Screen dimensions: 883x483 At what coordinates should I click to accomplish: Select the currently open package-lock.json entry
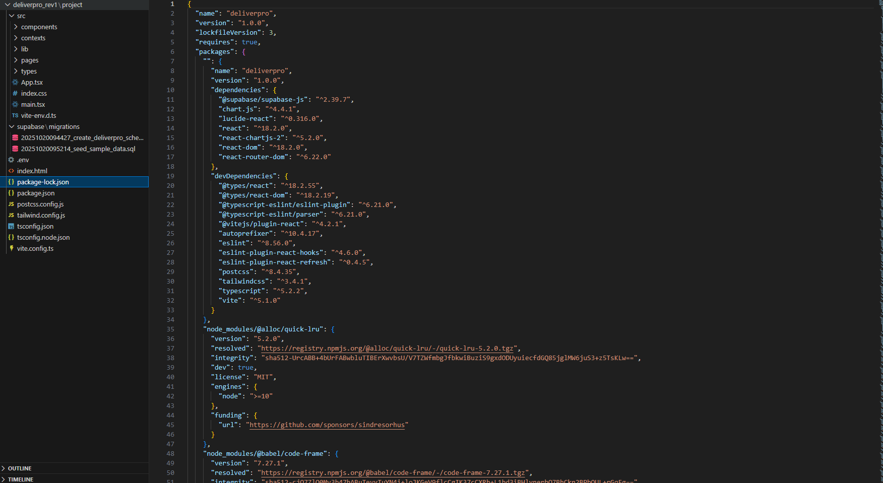point(43,182)
